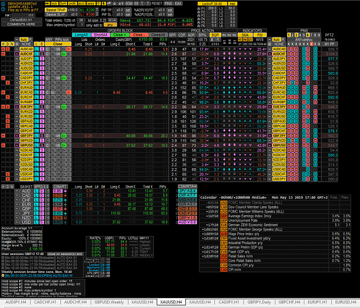
Task: Switch to the EURUSD,H4 chart tab
Action: 346,302
